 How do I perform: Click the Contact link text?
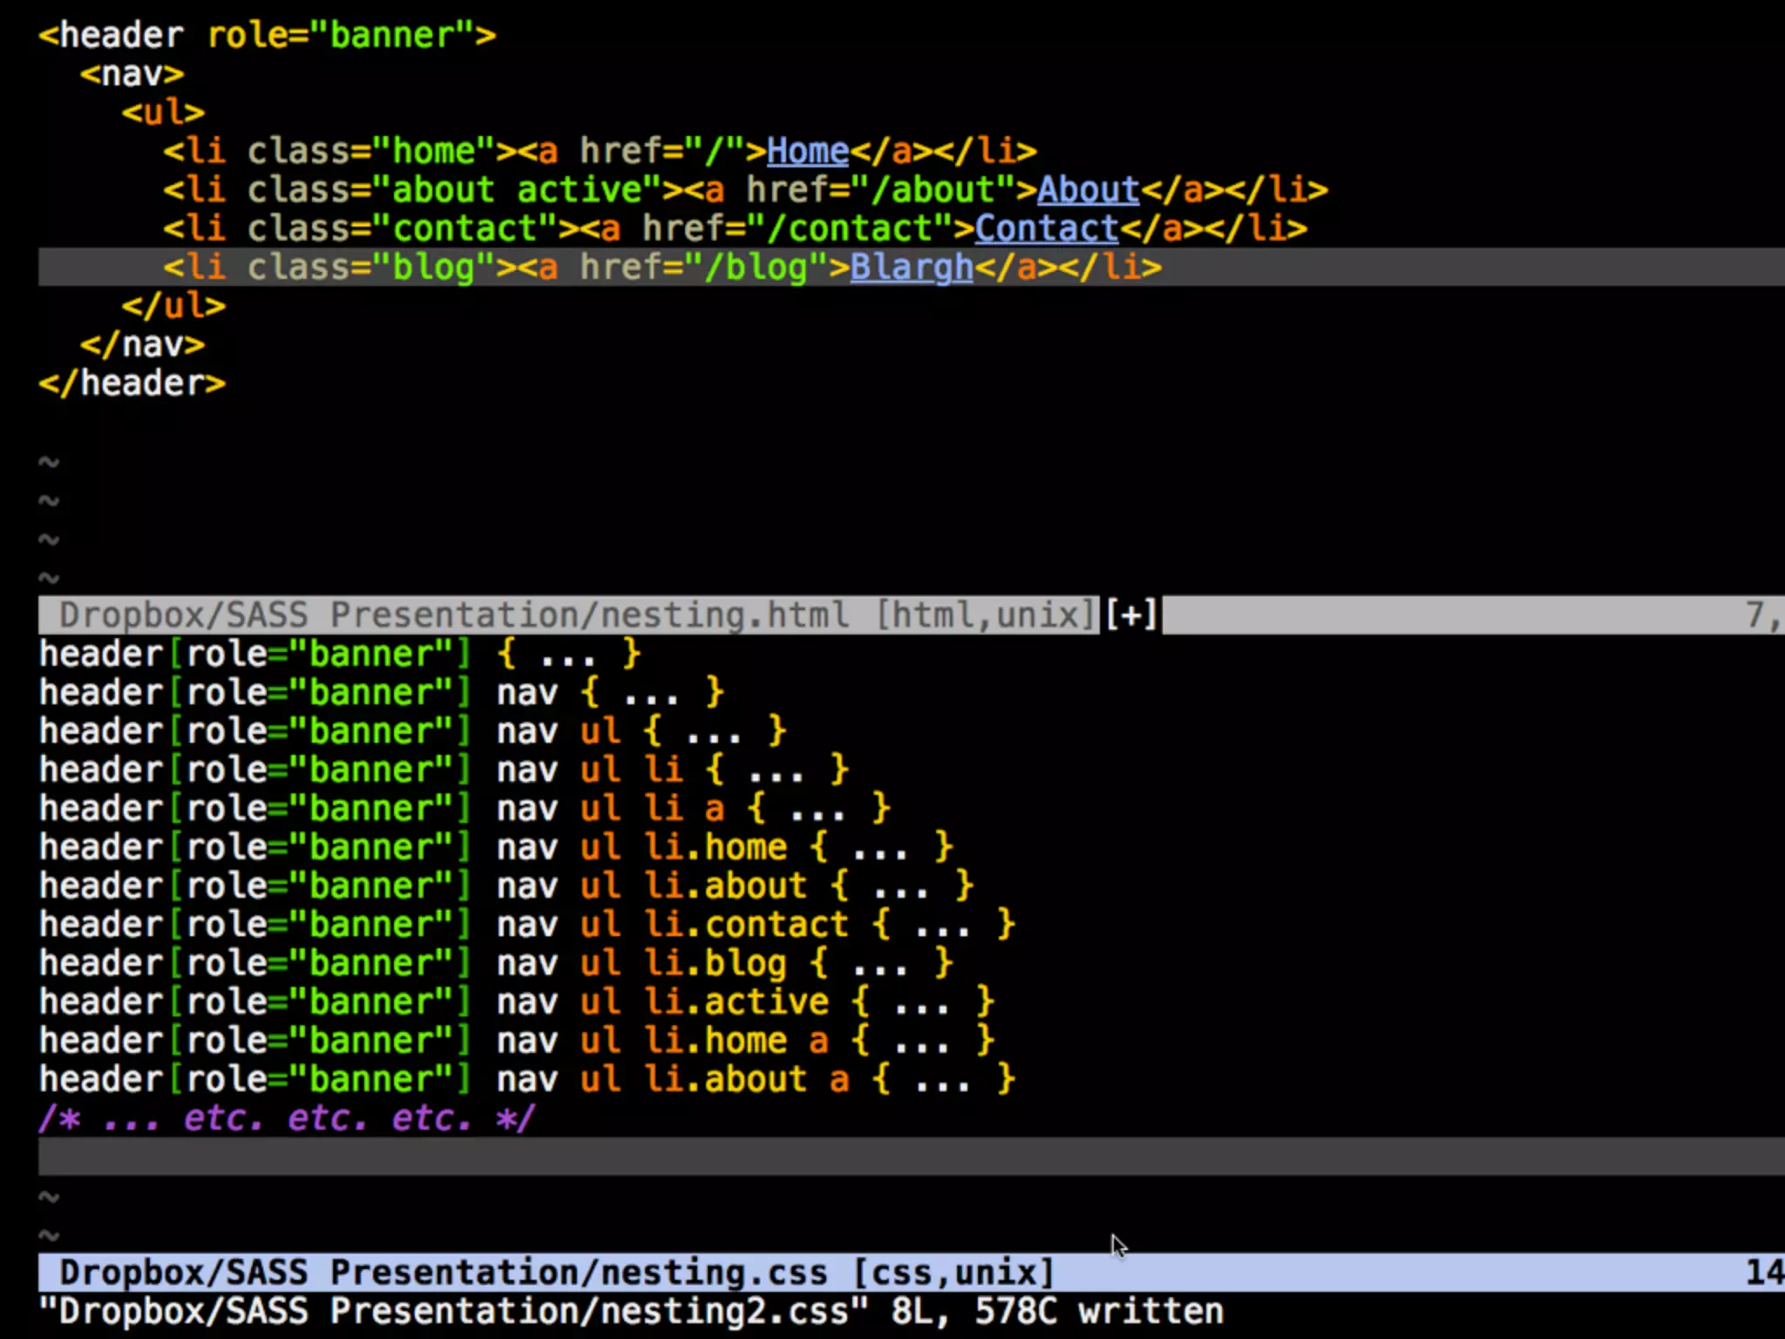pos(1046,228)
